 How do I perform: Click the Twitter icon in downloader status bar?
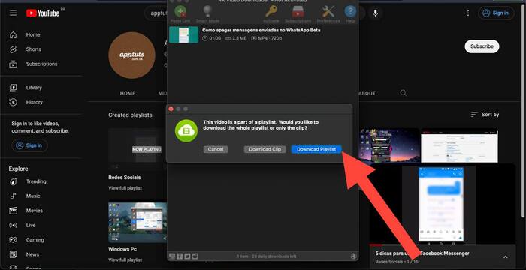187,256
